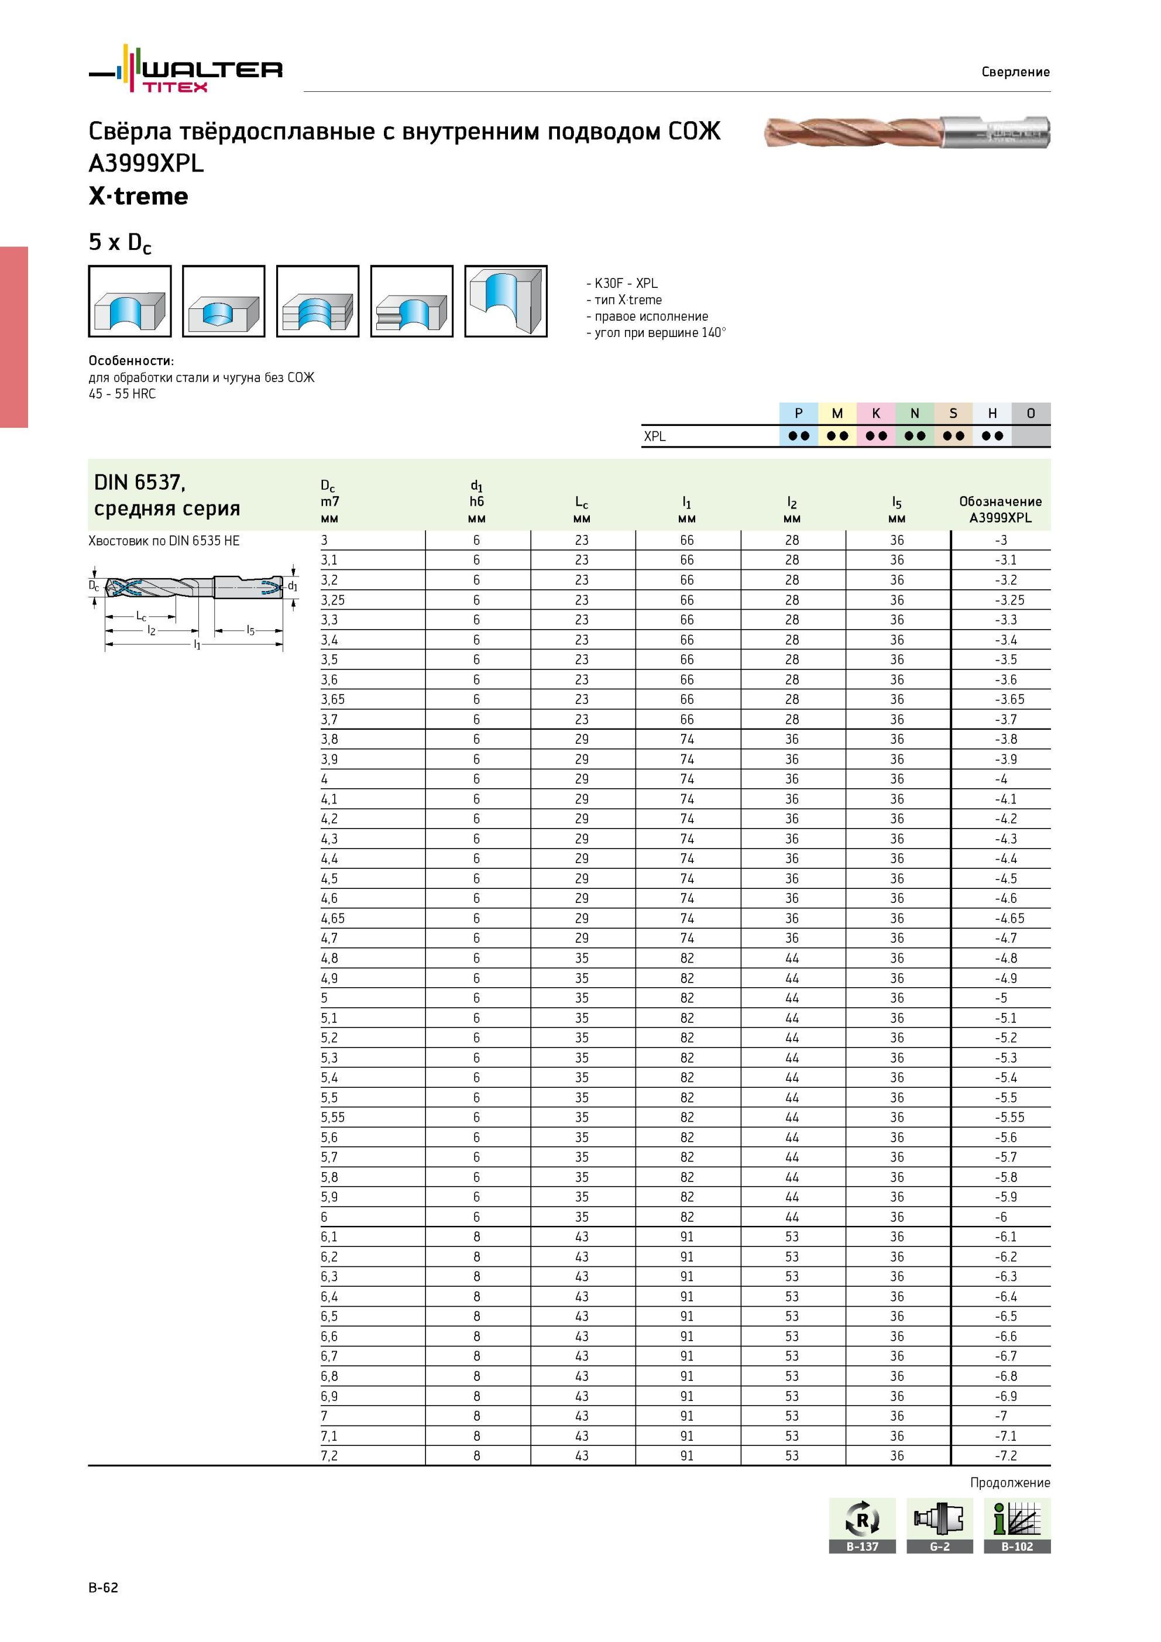Open the tool holder icon labeled G-2
This screenshot has width=1161, height=1642.
(x=940, y=1526)
